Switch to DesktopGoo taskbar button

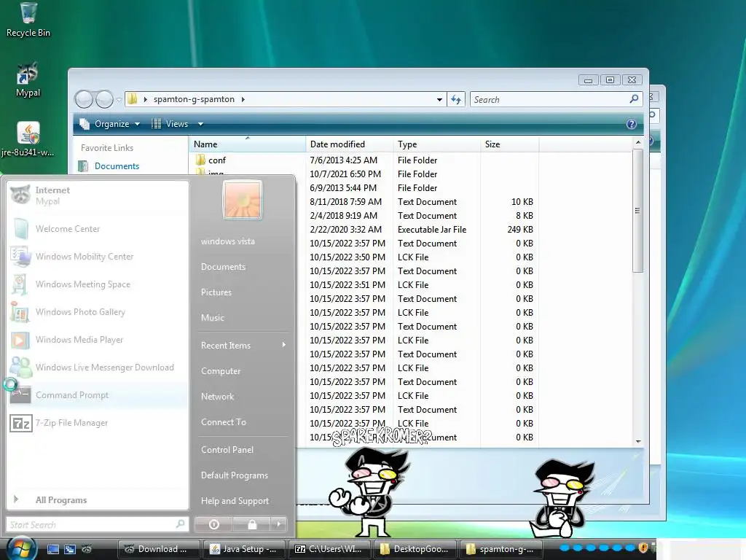pos(415,549)
